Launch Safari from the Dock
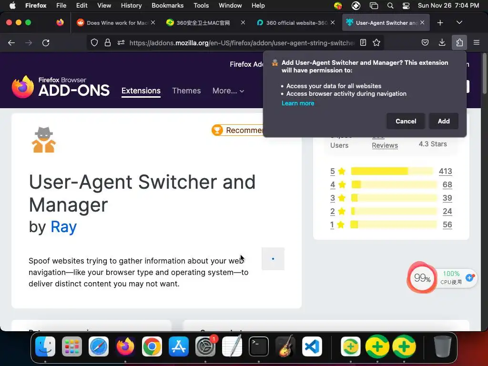Image resolution: width=488 pixels, height=366 pixels. click(99, 346)
